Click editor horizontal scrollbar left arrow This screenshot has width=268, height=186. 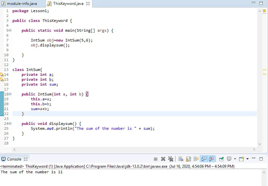click(14, 149)
